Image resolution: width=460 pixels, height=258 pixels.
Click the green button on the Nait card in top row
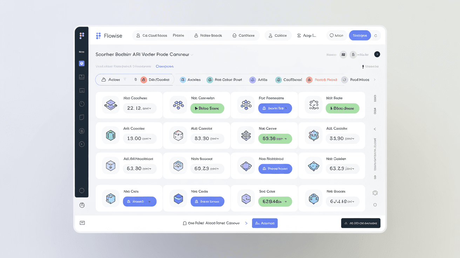click(343, 108)
